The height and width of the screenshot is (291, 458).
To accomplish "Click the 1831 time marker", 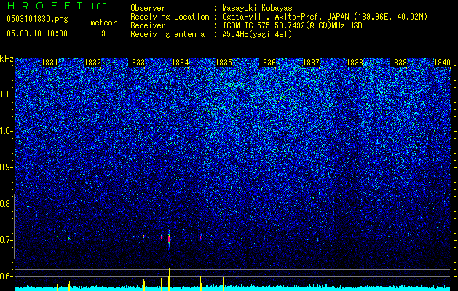I will coord(50,63).
